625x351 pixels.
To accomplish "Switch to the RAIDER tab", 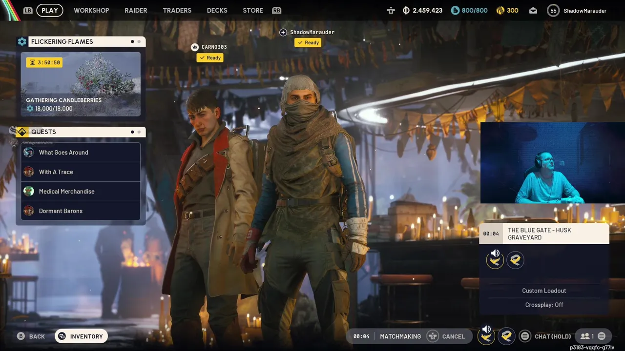I will point(136,10).
